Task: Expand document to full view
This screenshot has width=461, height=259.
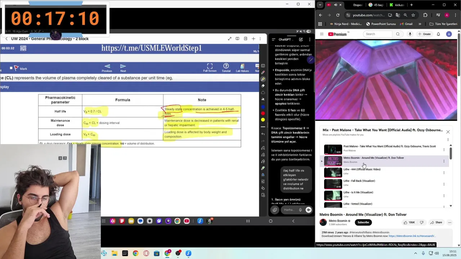Action: [229, 38]
